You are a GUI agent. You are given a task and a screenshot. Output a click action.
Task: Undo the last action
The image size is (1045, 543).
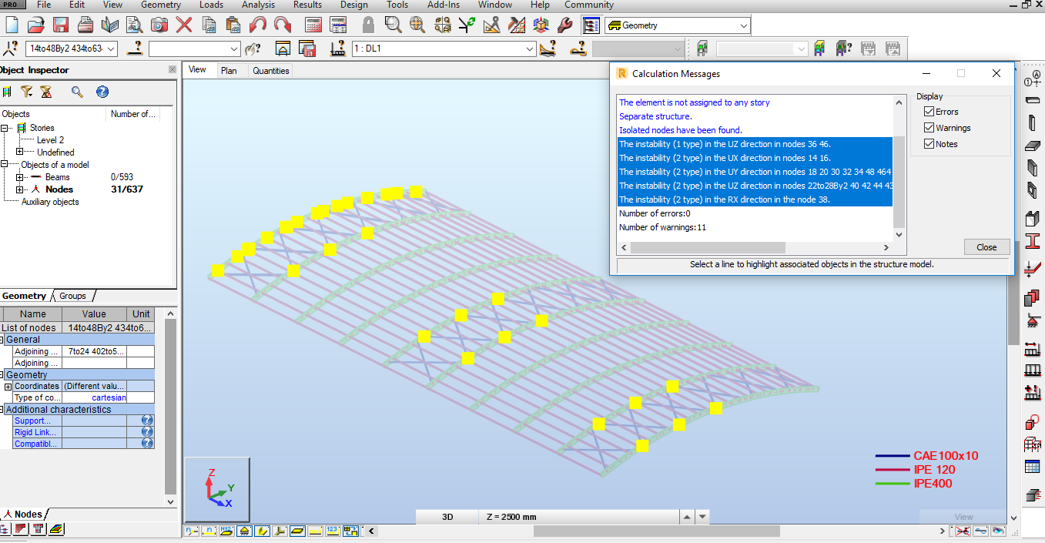point(258,25)
